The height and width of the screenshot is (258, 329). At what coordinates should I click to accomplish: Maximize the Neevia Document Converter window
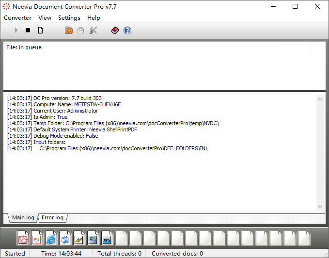click(295, 6)
